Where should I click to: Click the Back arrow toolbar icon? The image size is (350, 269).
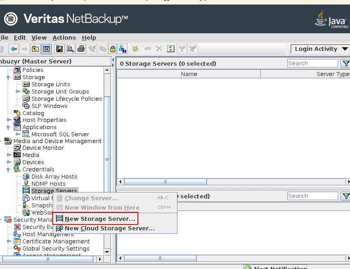[14, 49]
